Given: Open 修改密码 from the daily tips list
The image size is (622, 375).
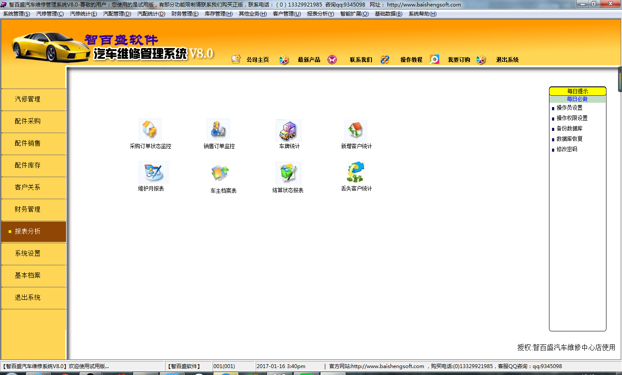Looking at the screenshot, I should [x=567, y=149].
